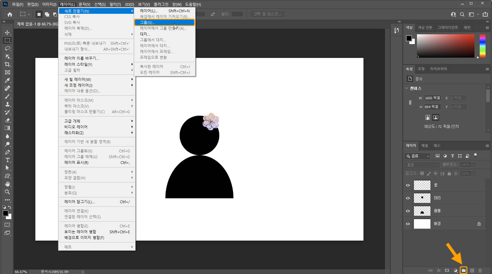Hide the 몸통 layer eye icon
Image resolution: width=492 pixels, height=274 pixels.
pos(408,211)
